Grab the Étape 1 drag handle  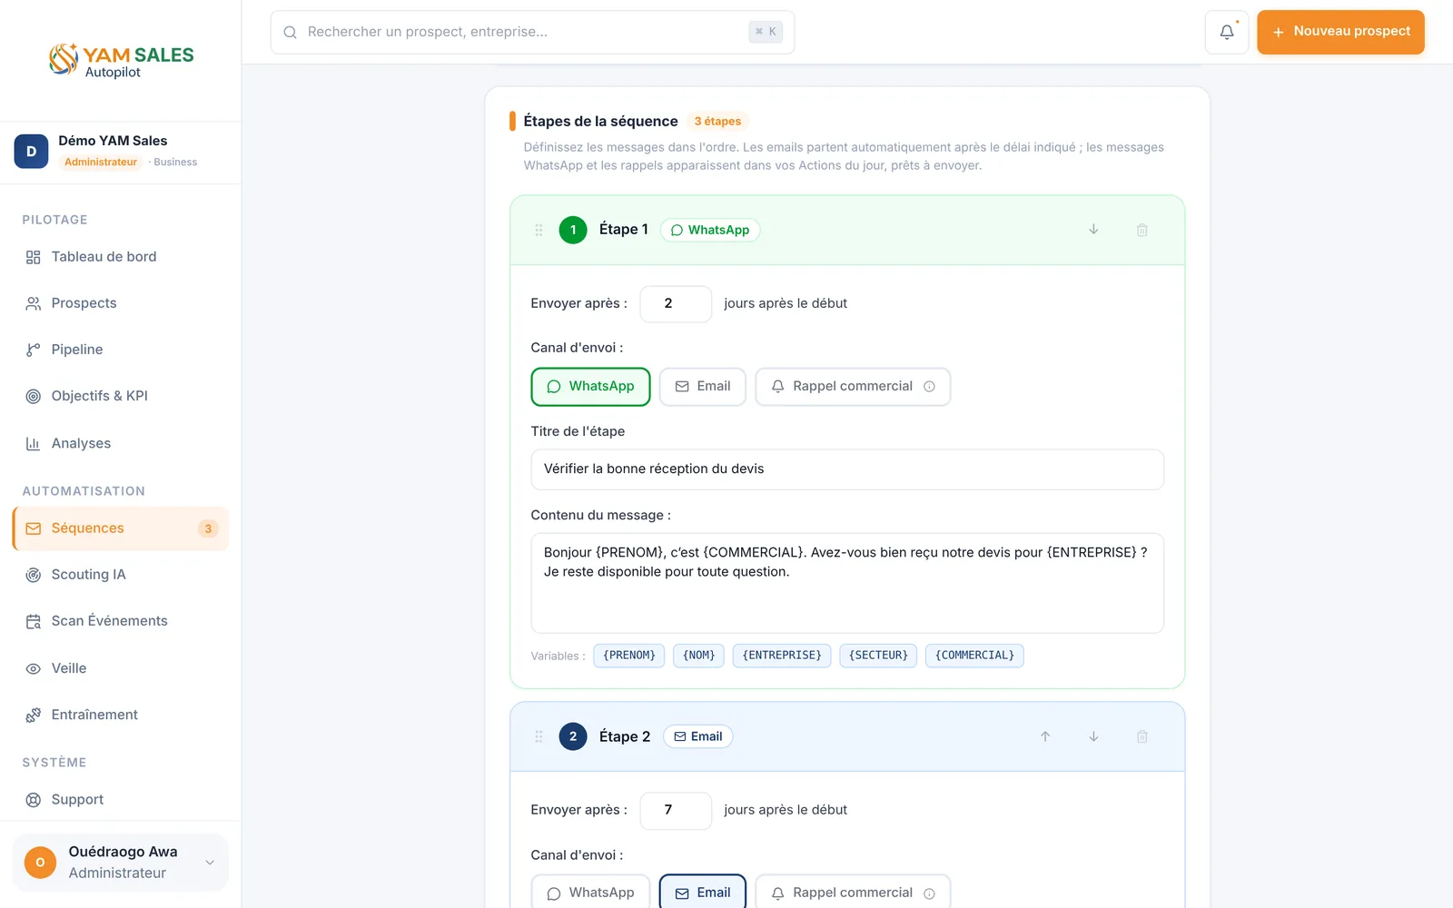[539, 230]
